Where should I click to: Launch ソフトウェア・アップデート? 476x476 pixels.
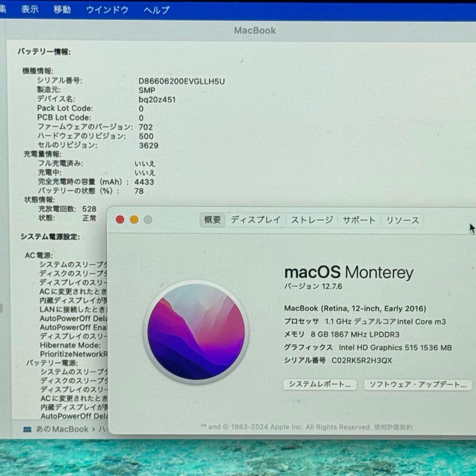pos(417,385)
